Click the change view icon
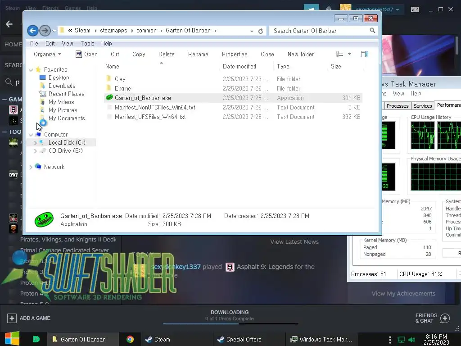The width and height of the screenshot is (461, 346). pos(339,54)
